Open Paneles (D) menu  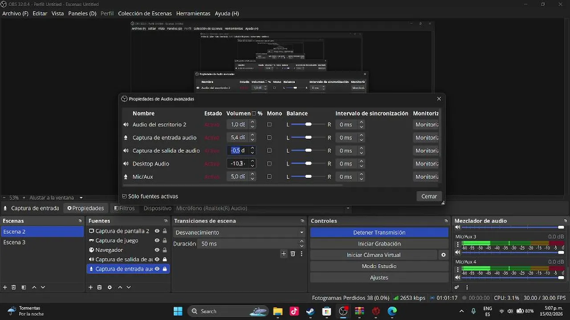point(82,13)
